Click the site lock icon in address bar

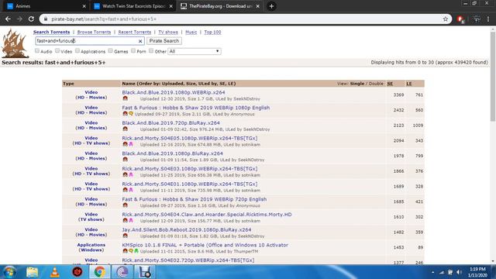pos(46,19)
